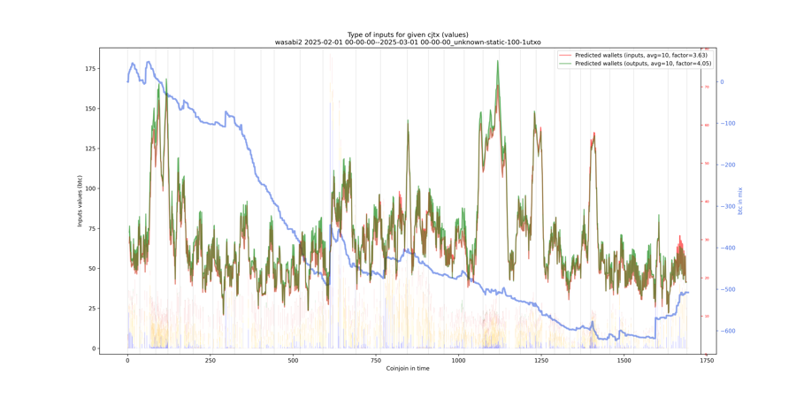Click the green line sample in the legend
Image resolution: width=796 pixels, height=398 pixels.
(565, 63)
